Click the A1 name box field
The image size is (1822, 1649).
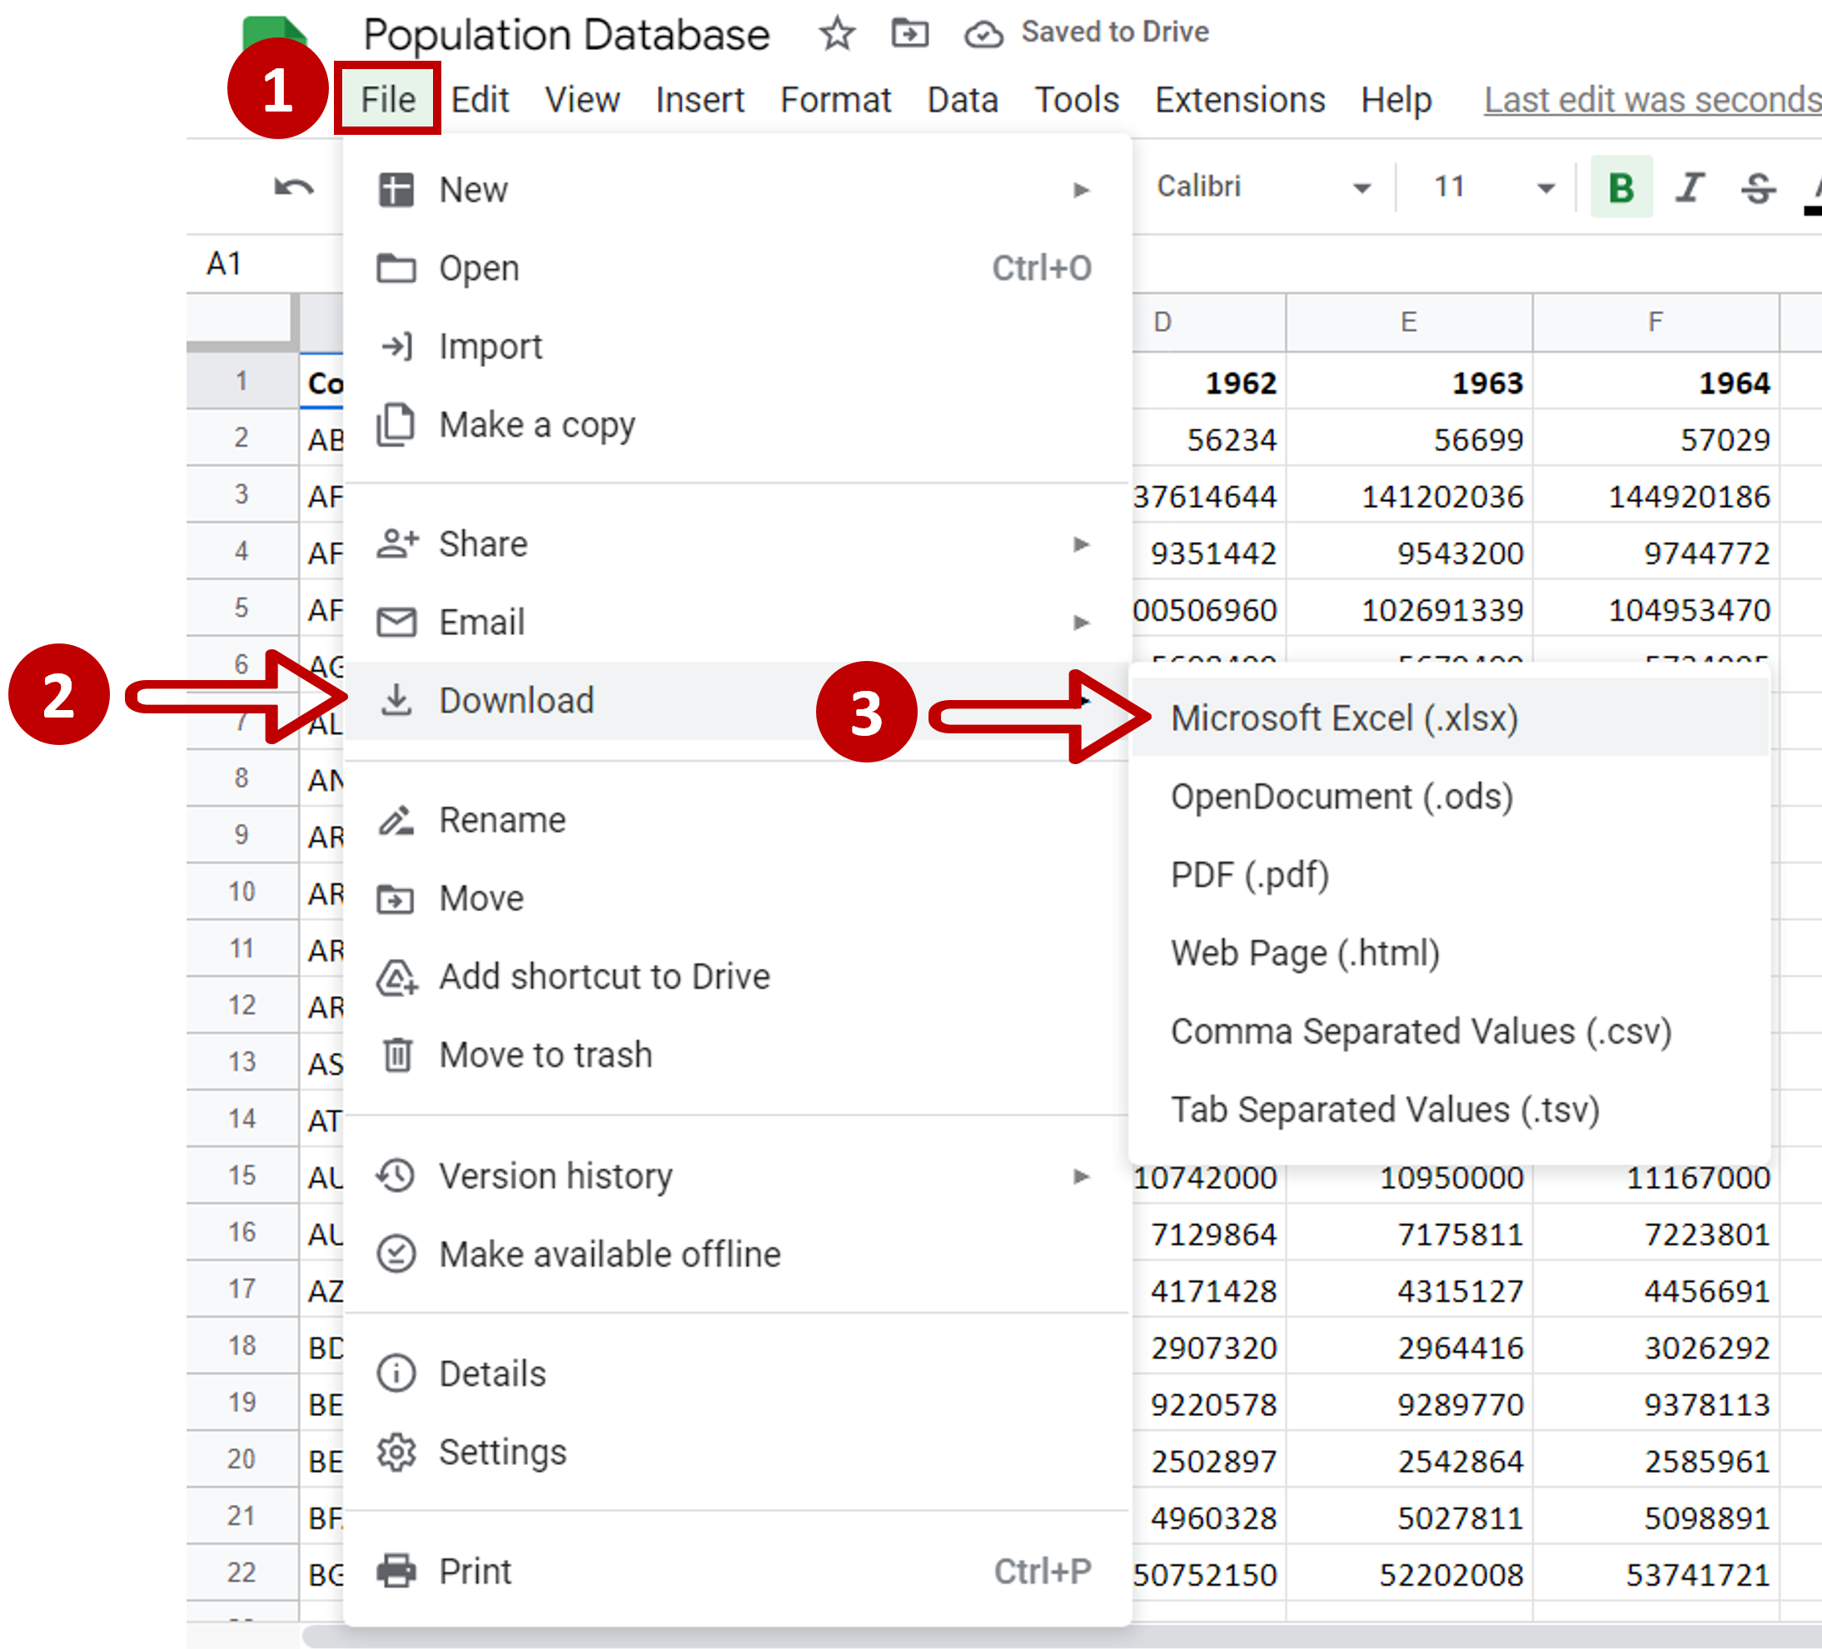[264, 264]
